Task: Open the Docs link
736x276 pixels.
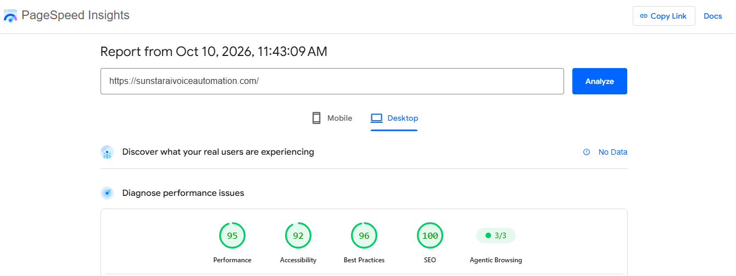Action: 713,16
